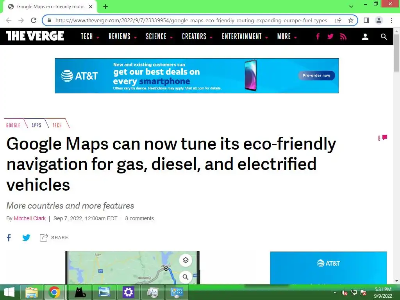Viewport: 400px width, 300px height.
Task: Open a new tab with plus button
Action: (105, 7)
